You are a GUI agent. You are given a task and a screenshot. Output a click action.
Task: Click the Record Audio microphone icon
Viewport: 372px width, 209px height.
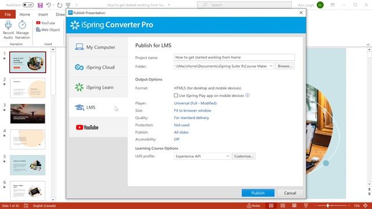tap(8, 25)
